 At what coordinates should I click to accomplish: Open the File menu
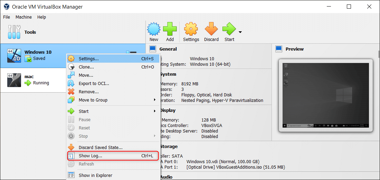pyautogui.click(x=7, y=17)
